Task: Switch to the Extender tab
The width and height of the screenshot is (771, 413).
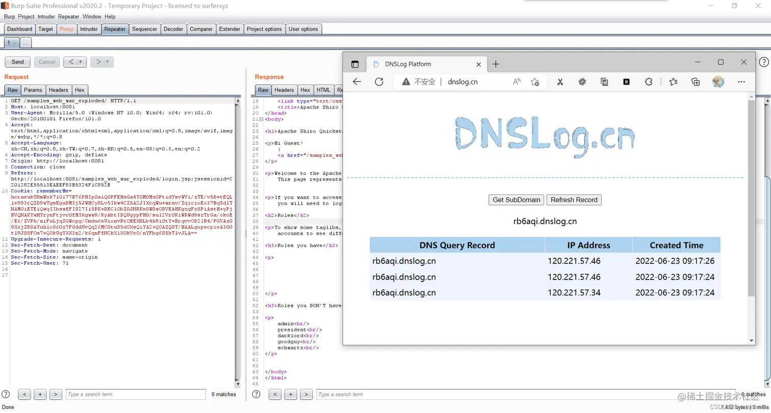Action: click(230, 29)
